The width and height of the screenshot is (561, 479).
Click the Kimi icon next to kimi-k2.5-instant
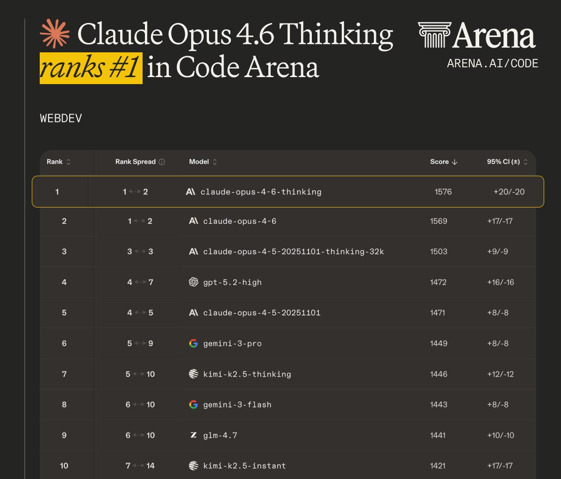click(193, 465)
